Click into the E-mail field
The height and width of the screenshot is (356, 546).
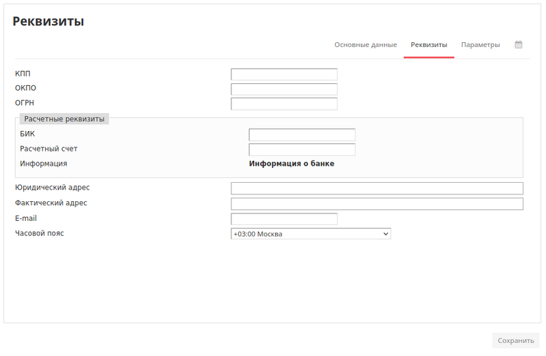(x=284, y=219)
